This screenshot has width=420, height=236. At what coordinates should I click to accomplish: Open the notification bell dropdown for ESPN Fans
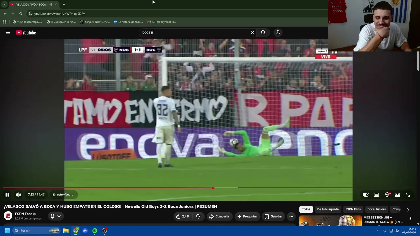point(55,216)
